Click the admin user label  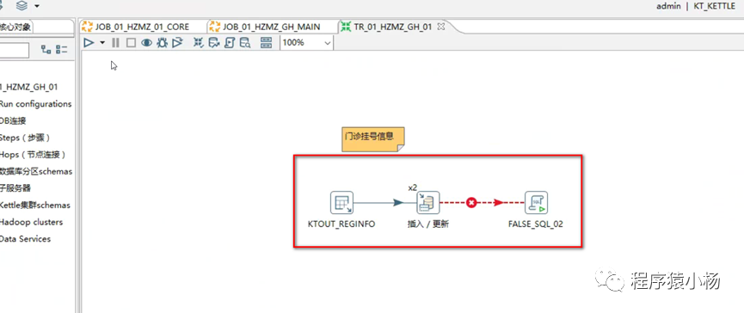669,6
